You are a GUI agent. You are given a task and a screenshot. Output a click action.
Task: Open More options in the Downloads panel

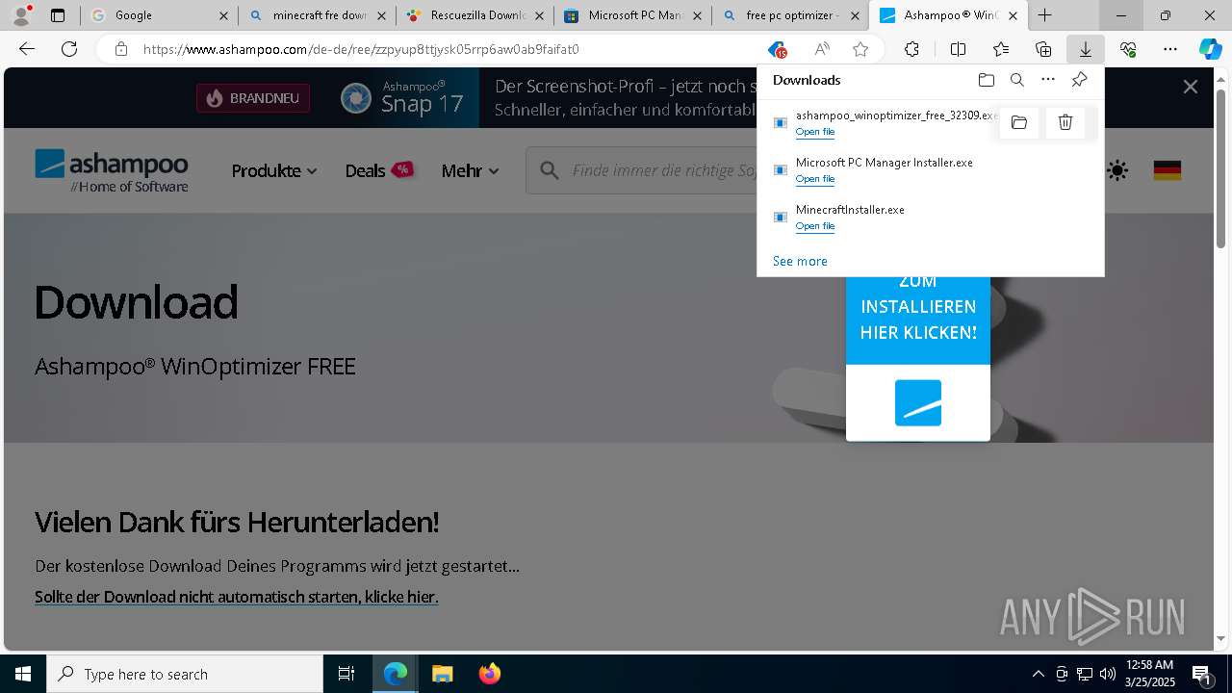(x=1048, y=80)
